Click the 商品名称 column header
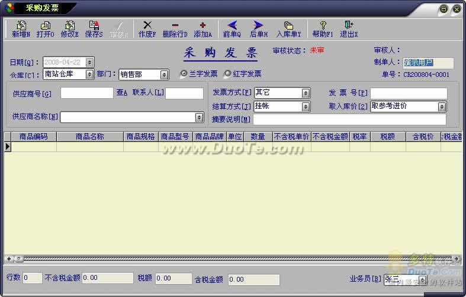 [x=90, y=137]
